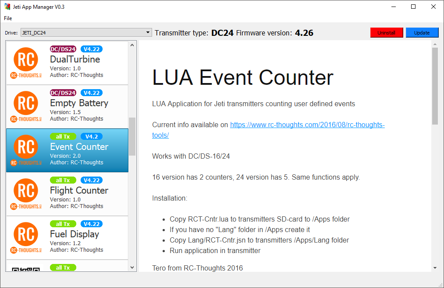Viewport: 444px width, 288px height.
Task: Click the RC-Thoughts logo of Flight Counter
Action: coord(26,194)
